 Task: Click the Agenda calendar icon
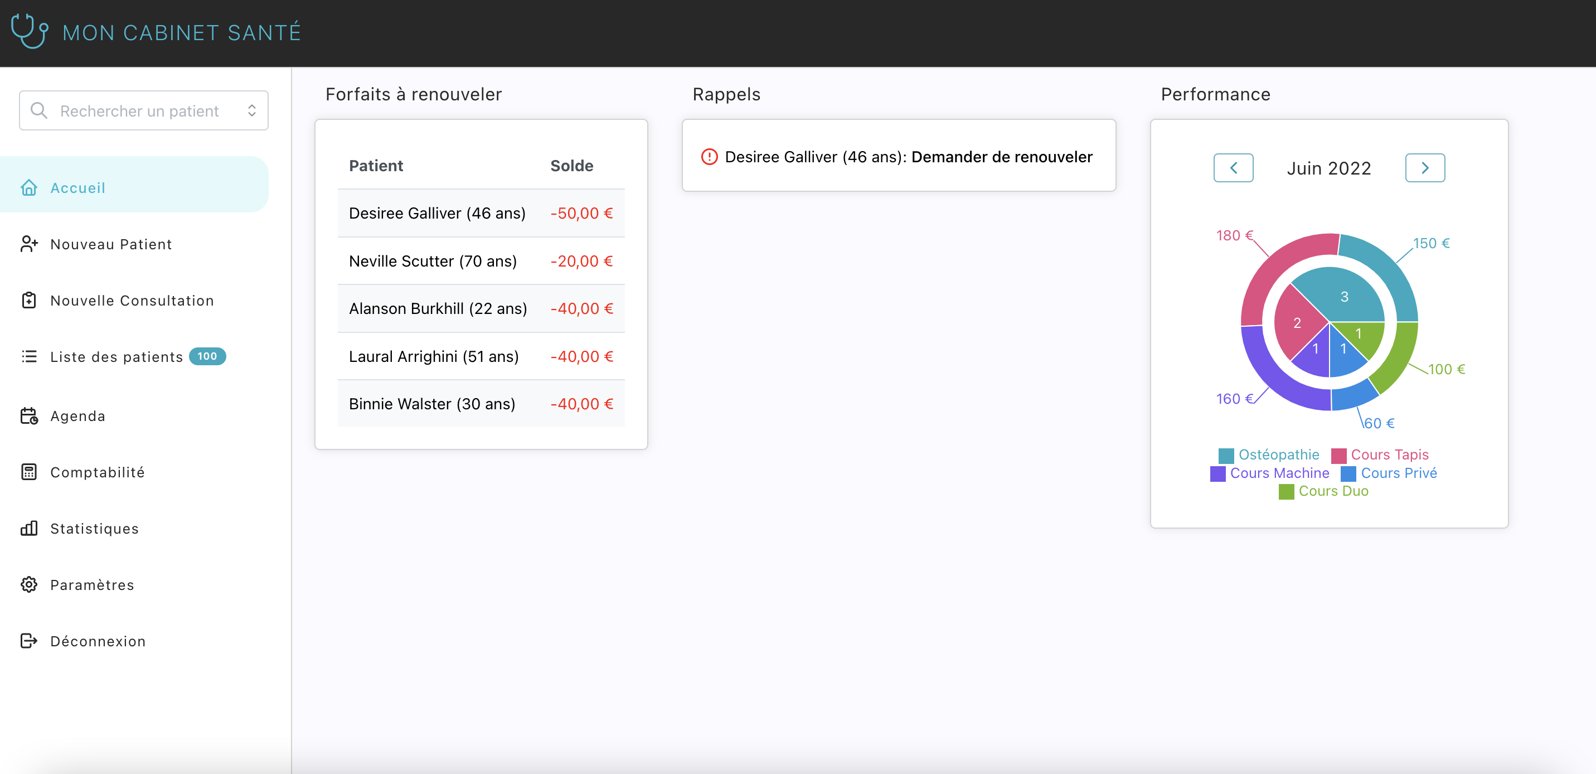[x=29, y=416]
